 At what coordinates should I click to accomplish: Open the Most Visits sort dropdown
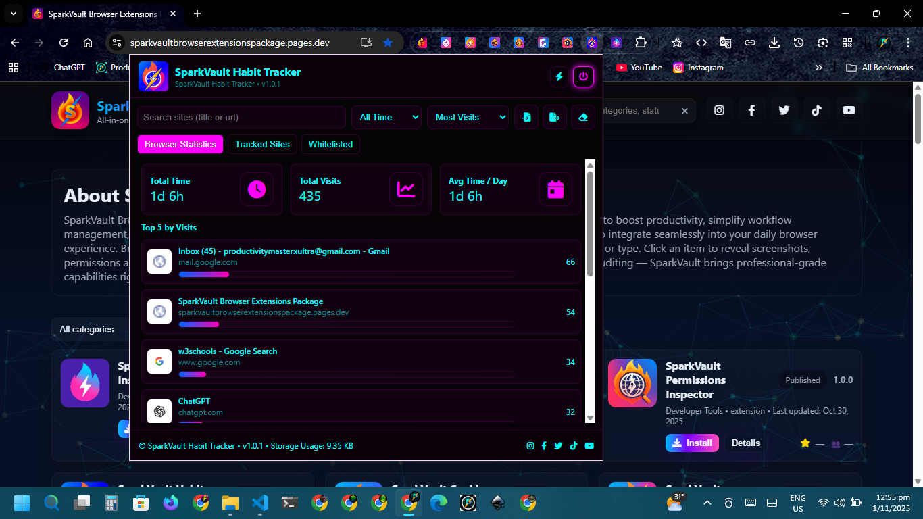point(468,117)
